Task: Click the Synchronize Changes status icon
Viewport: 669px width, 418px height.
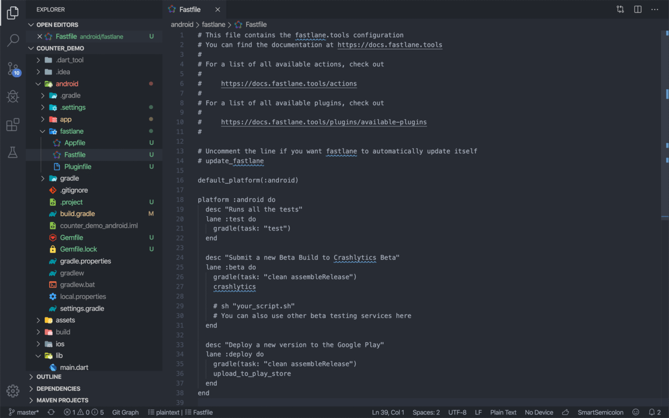Action: tap(51, 412)
